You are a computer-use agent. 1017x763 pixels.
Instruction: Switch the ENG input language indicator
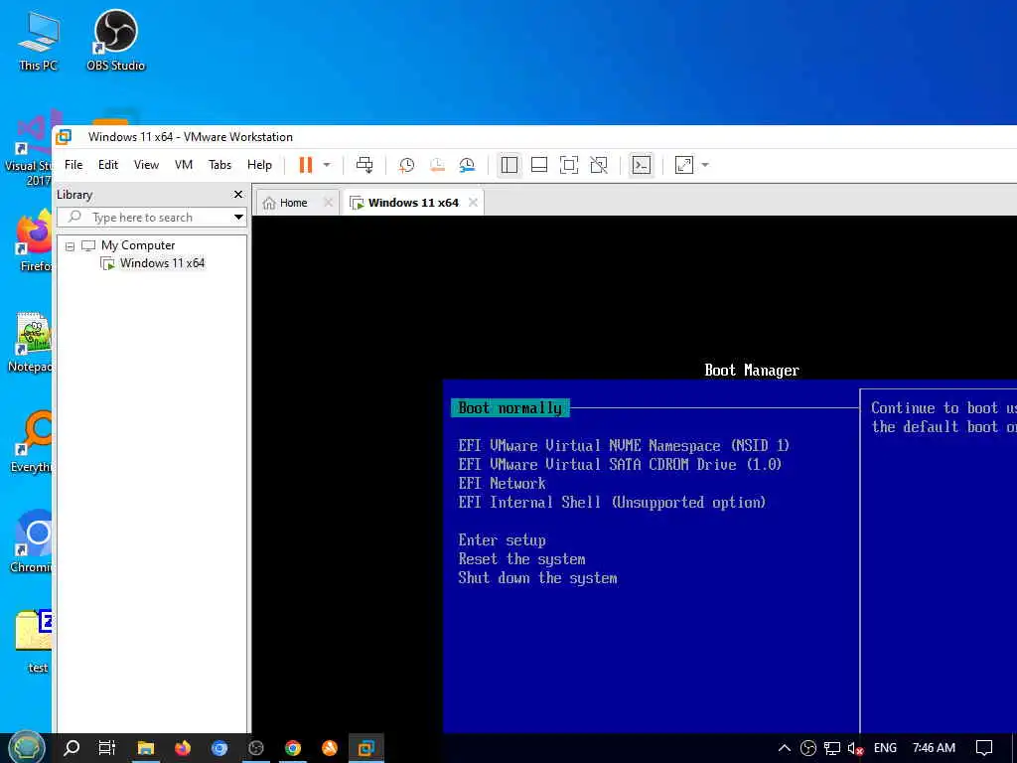(885, 748)
